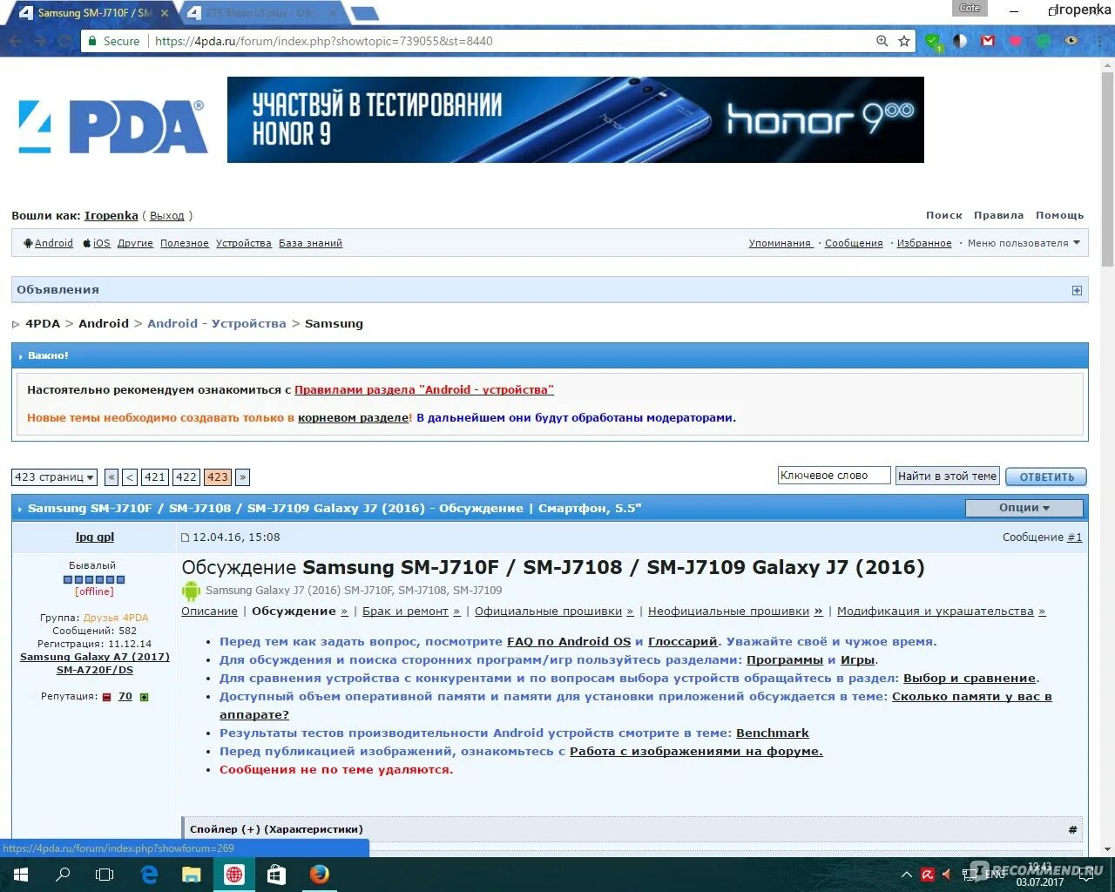
Task: Click the green Android icon under the title
Action: (x=191, y=591)
